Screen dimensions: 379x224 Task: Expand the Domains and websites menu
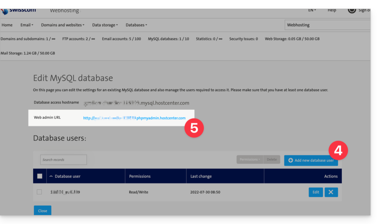(x=62, y=25)
